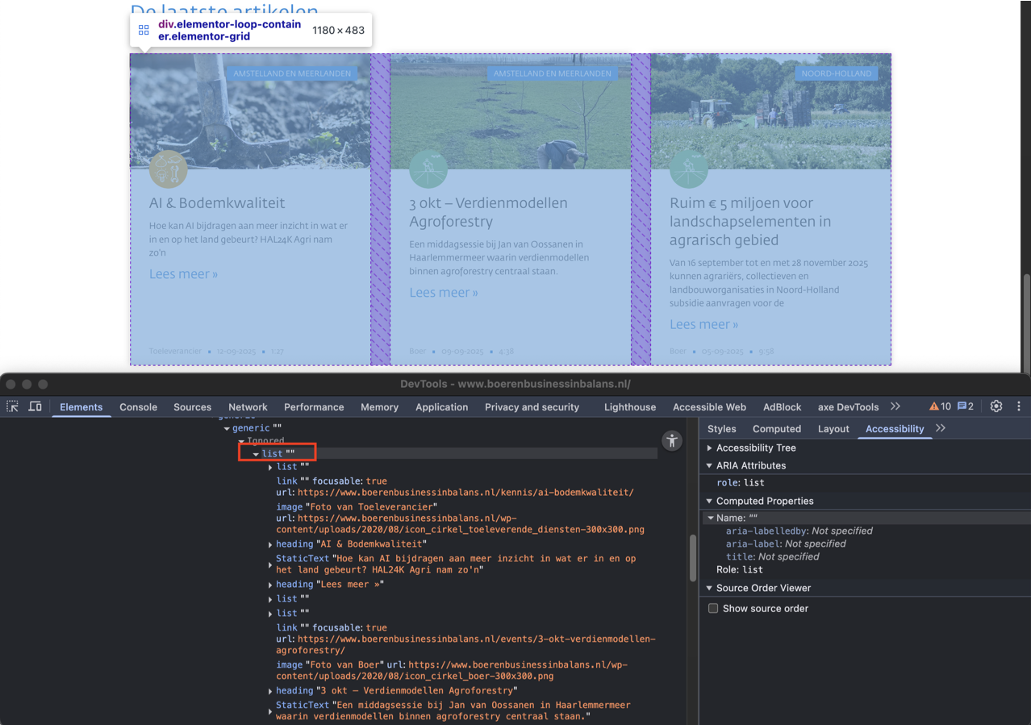Activate the inspect element picker icon

(13, 406)
